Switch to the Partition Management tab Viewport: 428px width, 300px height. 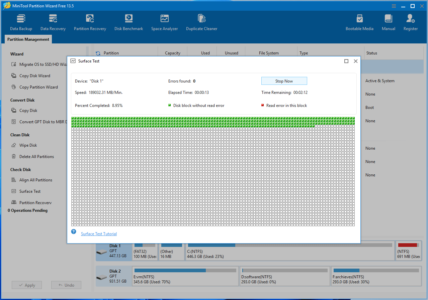point(28,39)
